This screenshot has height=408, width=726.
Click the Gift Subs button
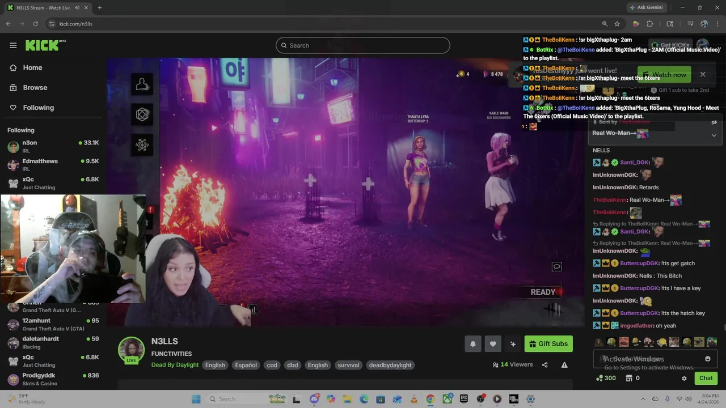548,344
